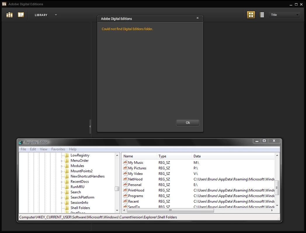Expand the Modules key
This screenshot has height=233, width=306.
click(x=62, y=166)
